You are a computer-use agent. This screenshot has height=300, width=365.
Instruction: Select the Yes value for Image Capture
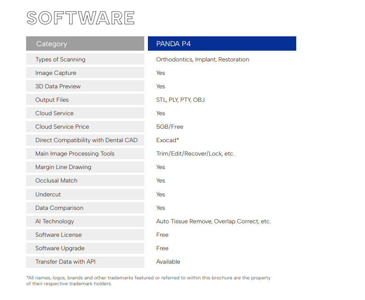click(160, 73)
